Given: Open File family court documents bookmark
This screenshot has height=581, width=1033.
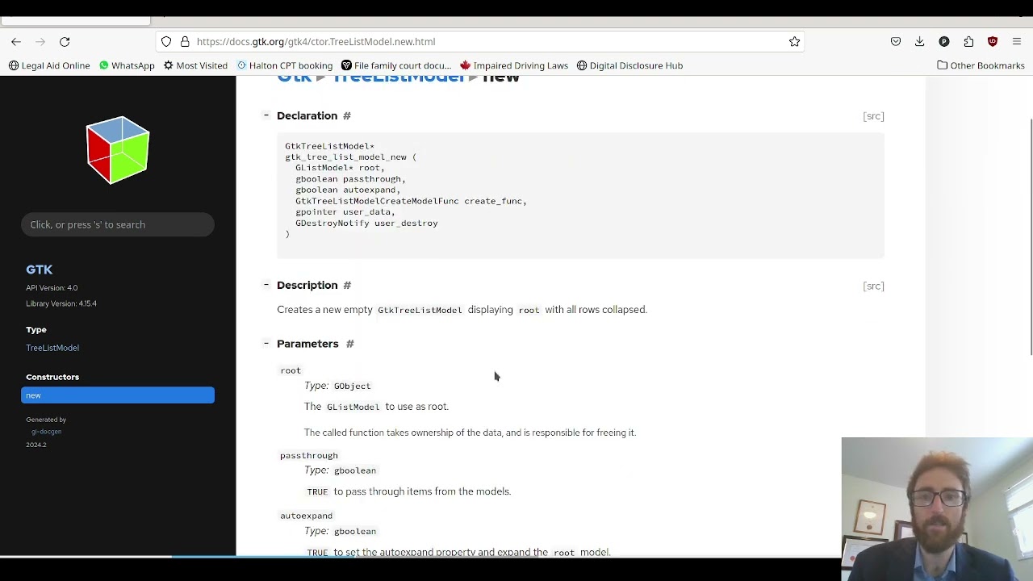Looking at the screenshot, I should click(396, 65).
